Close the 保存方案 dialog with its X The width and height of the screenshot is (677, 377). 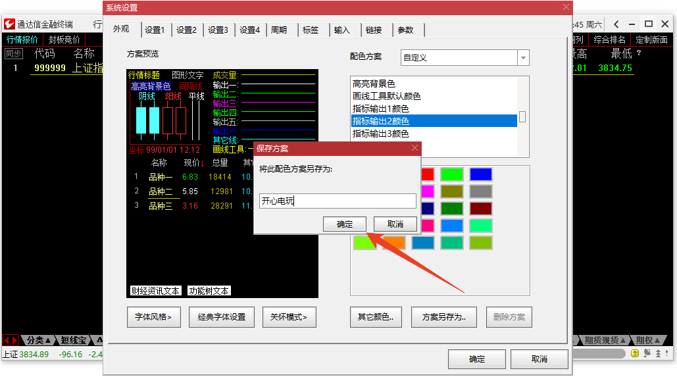coord(414,148)
